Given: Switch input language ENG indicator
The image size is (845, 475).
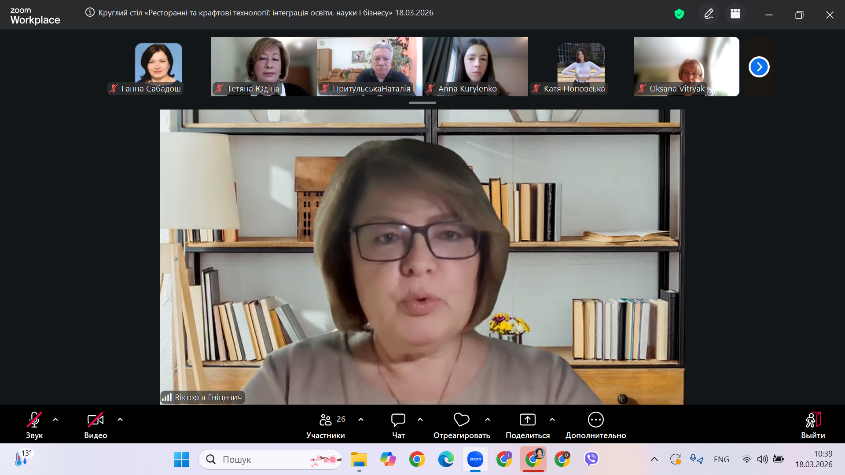Looking at the screenshot, I should (x=721, y=459).
